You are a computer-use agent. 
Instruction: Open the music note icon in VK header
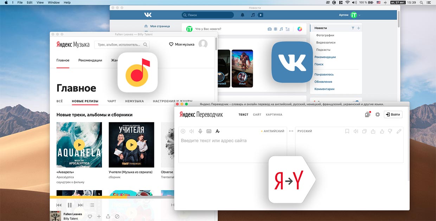coord(252,15)
